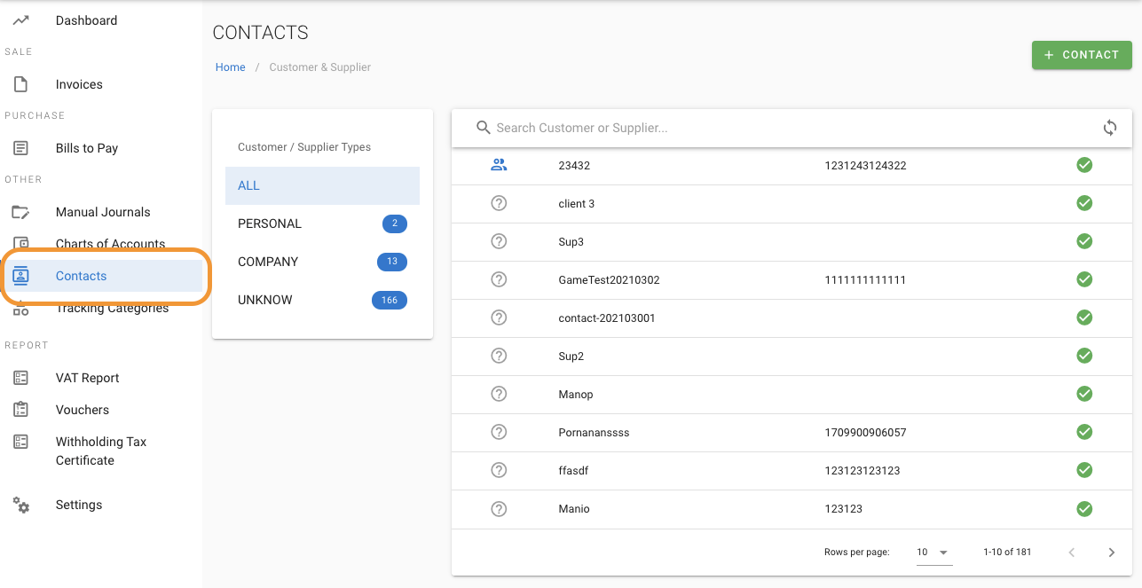
Task: Click green check status for Pornananssss
Action: pyautogui.click(x=1083, y=432)
